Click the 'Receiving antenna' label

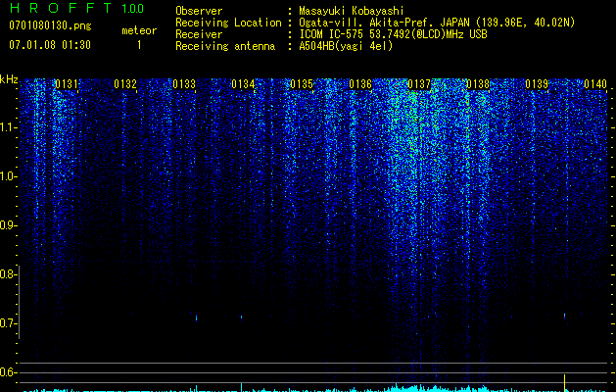tap(225, 46)
